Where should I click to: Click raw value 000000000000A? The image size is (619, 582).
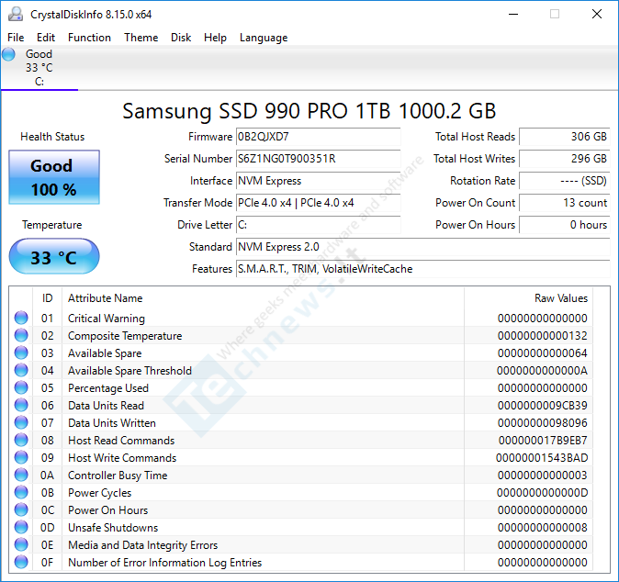click(x=543, y=371)
